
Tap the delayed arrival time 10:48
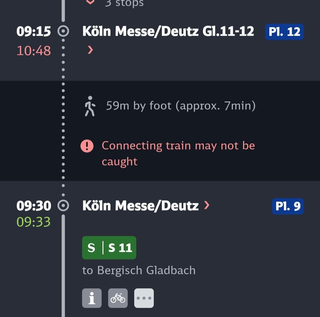click(34, 51)
